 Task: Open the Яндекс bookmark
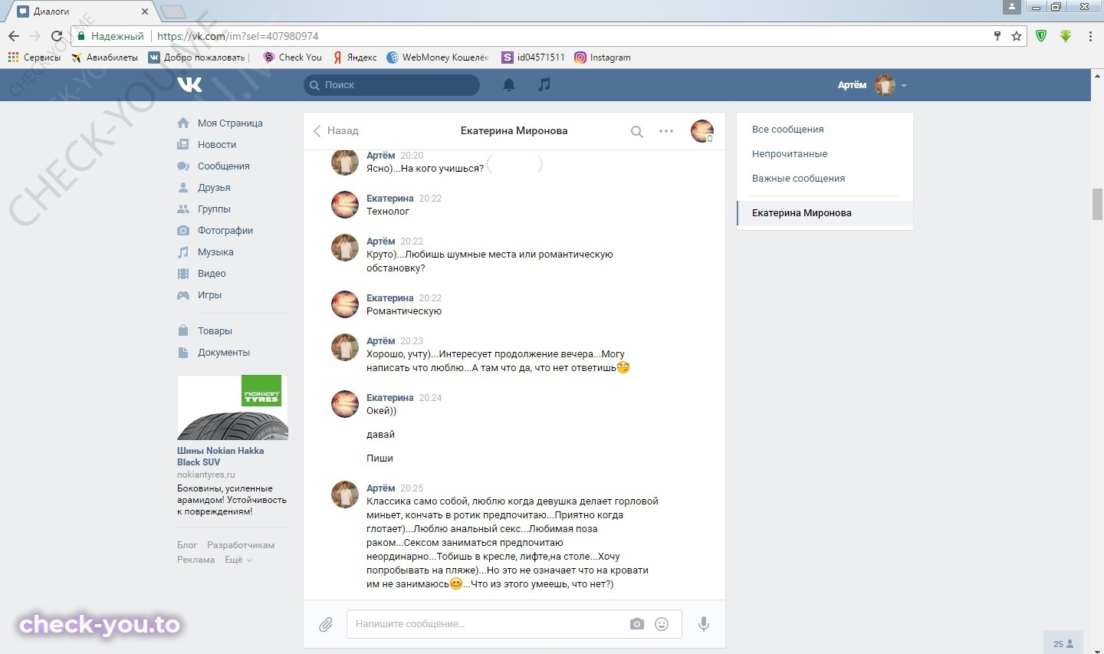pos(355,58)
